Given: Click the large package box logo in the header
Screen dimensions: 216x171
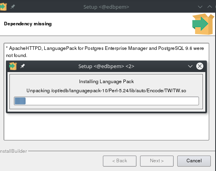Looking at the screenshot, I should pyautogui.click(x=203, y=24).
